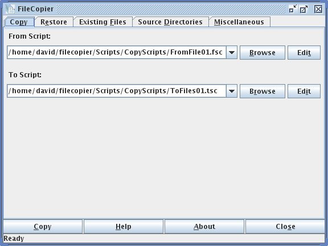Click the FileCopier window title text
The width and height of the screenshot is (328, 246).
[35, 9]
